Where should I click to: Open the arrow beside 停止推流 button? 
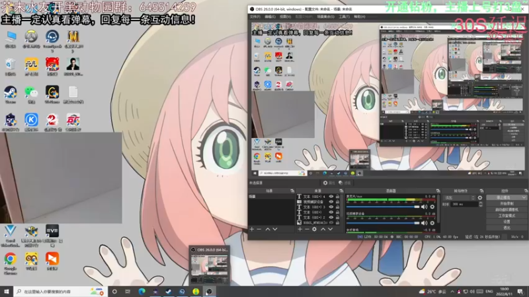point(524,197)
